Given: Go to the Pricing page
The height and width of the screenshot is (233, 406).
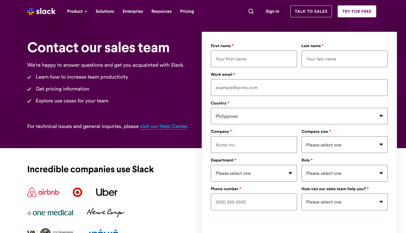Looking at the screenshot, I should (x=187, y=11).
